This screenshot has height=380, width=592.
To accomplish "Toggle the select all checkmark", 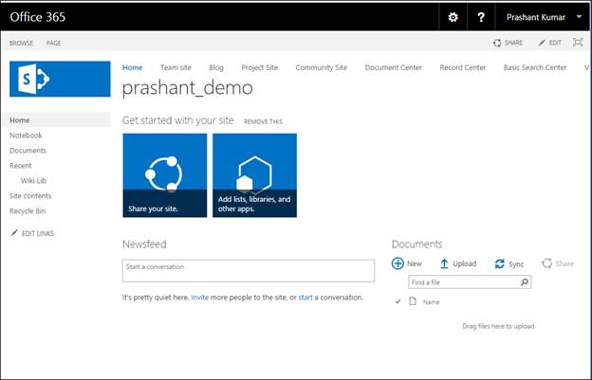I will coord(398,301).
